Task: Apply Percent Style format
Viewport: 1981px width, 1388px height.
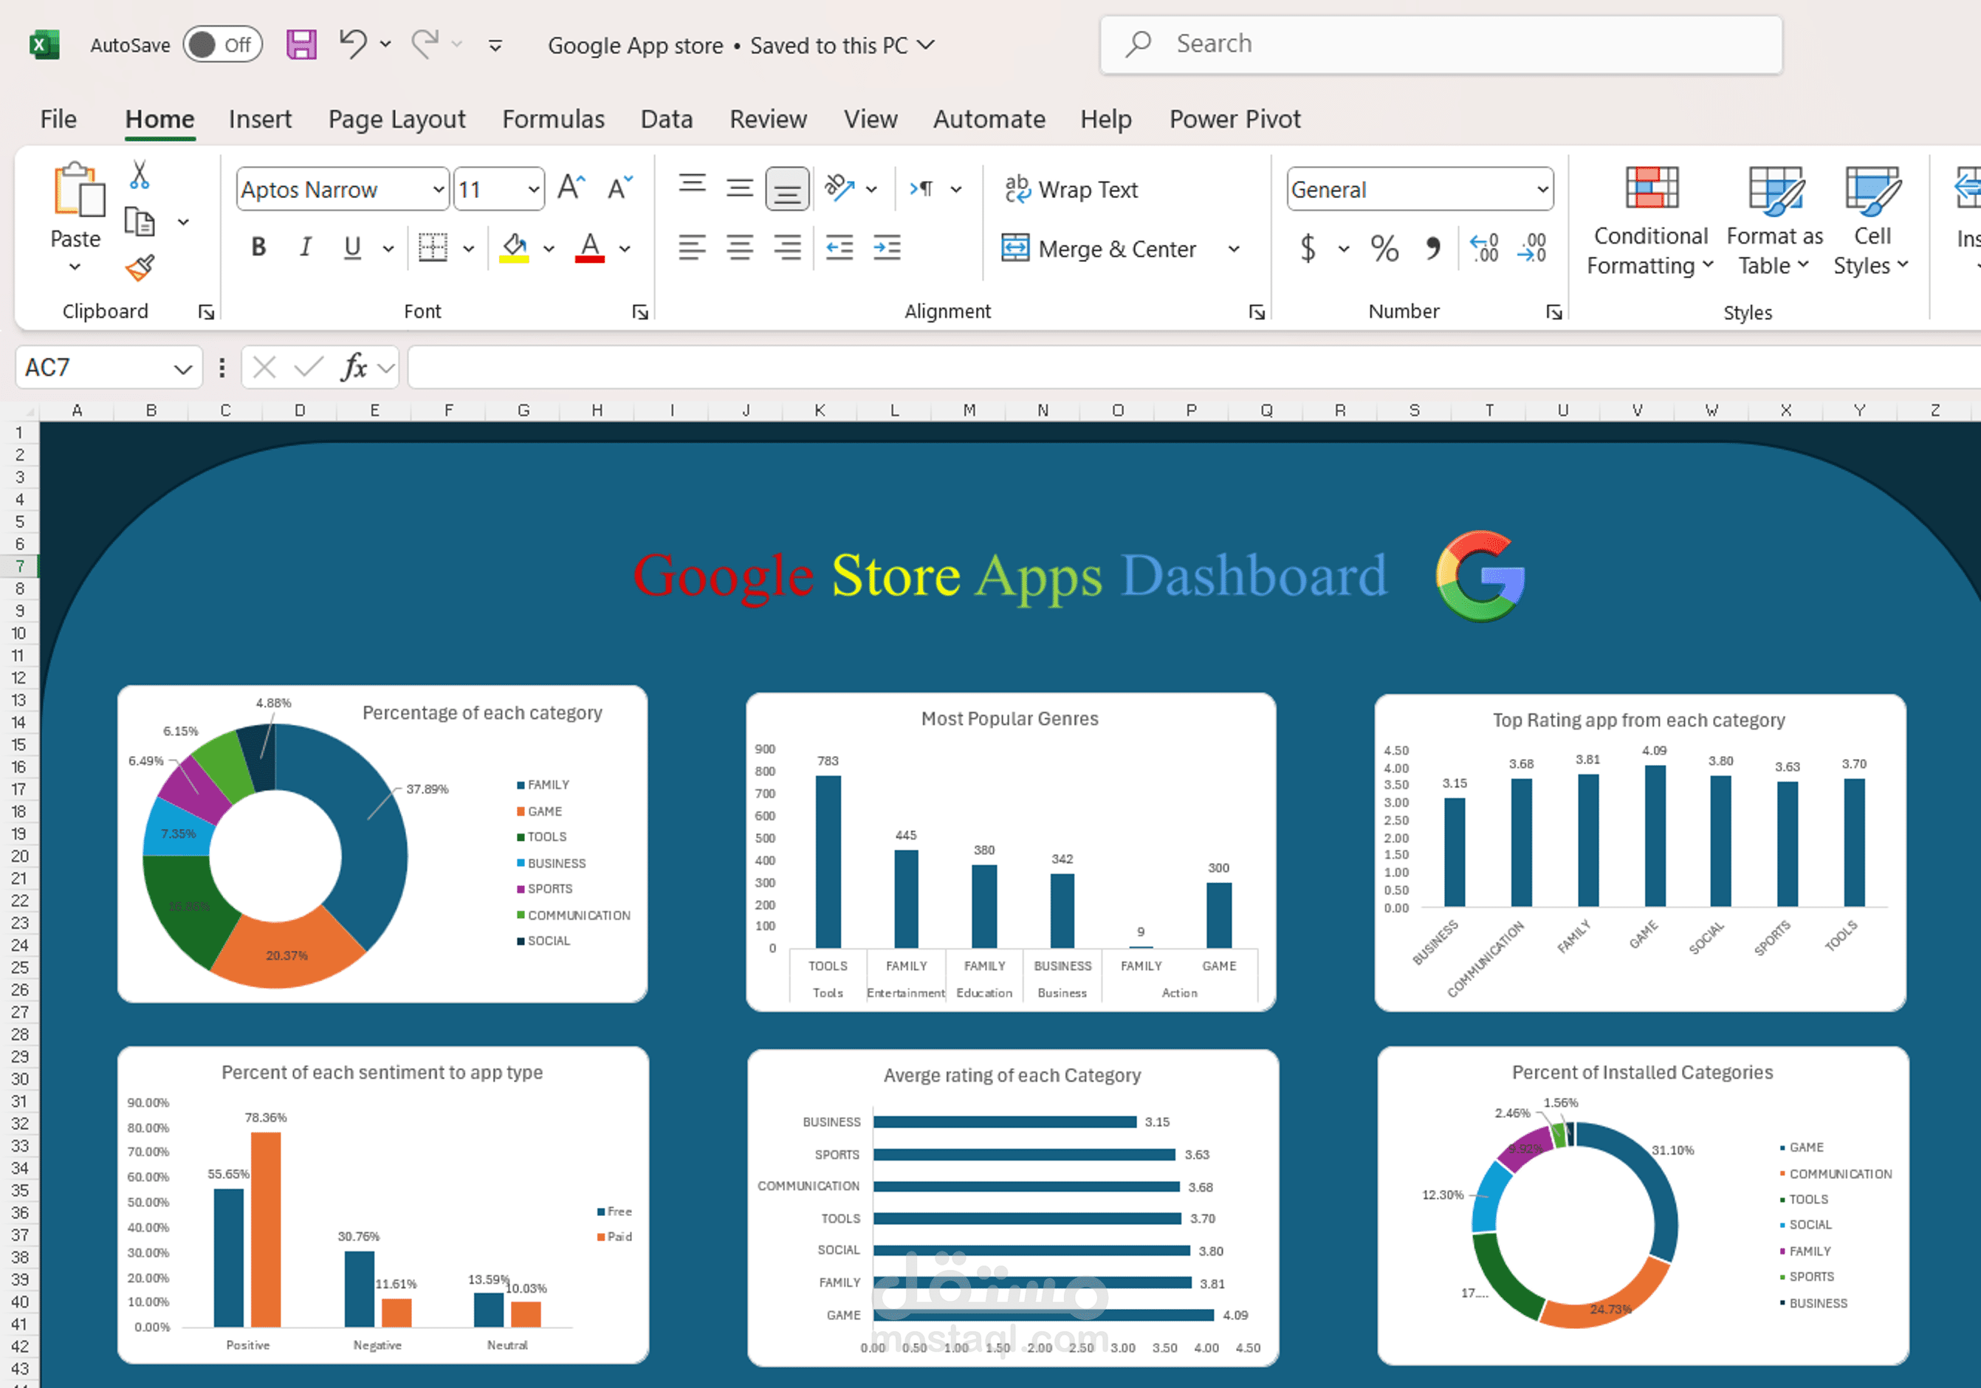Action: pos(1385,249)
